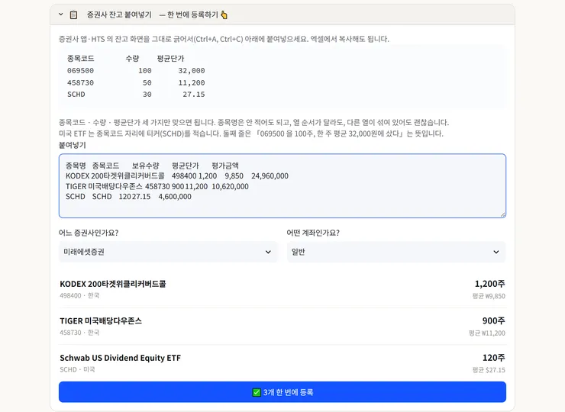The height and width of the screenshot is (412, 565).
Task: Collapse the 증권사 잔고 붙여넣기 section chevron
Action: pos(60,14)
